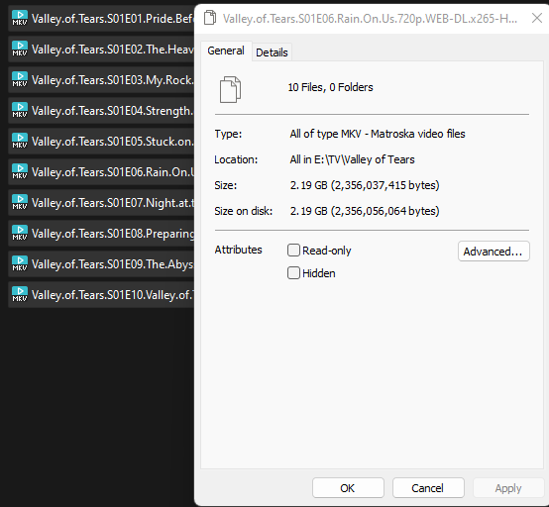Click MKV icon of S01E02 The.Heav file

(20, 49)
